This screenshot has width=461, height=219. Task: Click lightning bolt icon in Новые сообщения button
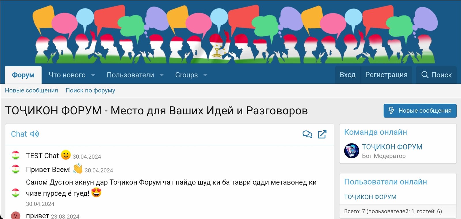click(x=391, y=110)
